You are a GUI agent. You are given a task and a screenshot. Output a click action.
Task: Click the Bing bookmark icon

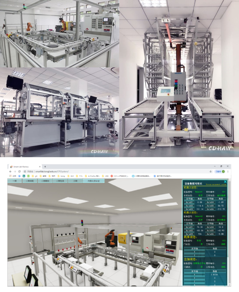point(24,176)
